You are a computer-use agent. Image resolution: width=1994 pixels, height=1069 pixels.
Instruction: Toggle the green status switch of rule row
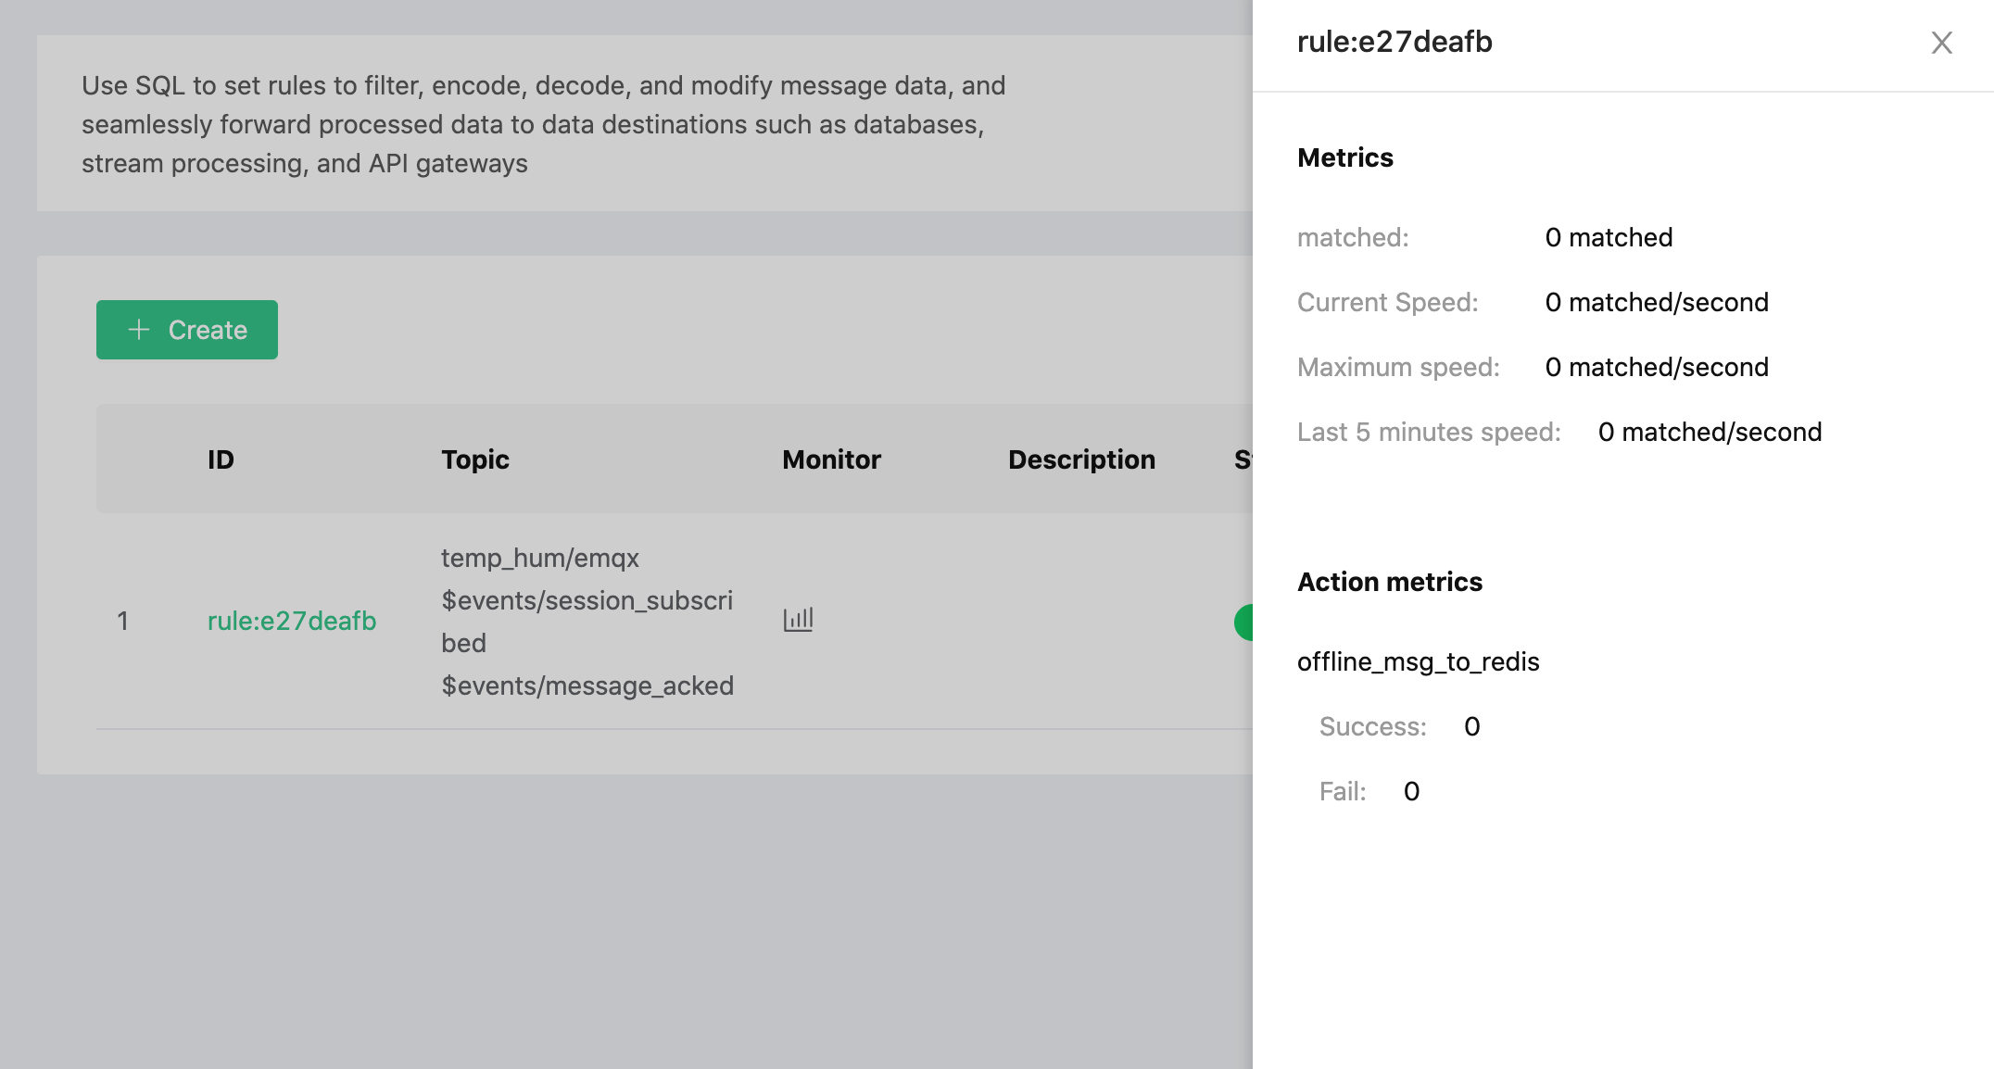pyautogui.click(x=1243, y=622)
